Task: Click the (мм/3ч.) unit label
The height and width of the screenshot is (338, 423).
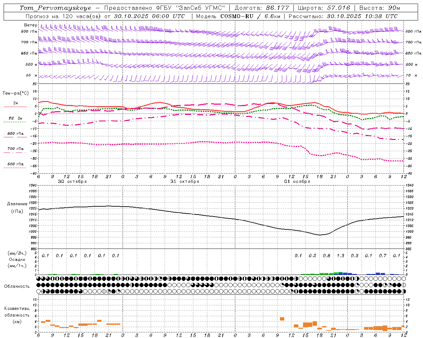Action: (x=17, y=253)
